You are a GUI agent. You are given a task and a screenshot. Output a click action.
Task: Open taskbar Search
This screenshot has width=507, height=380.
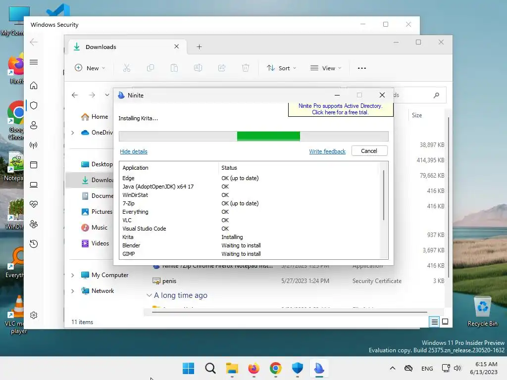pos(210,368)
